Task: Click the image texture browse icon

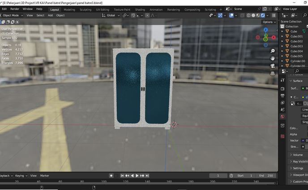Action: tap(292, 104)
